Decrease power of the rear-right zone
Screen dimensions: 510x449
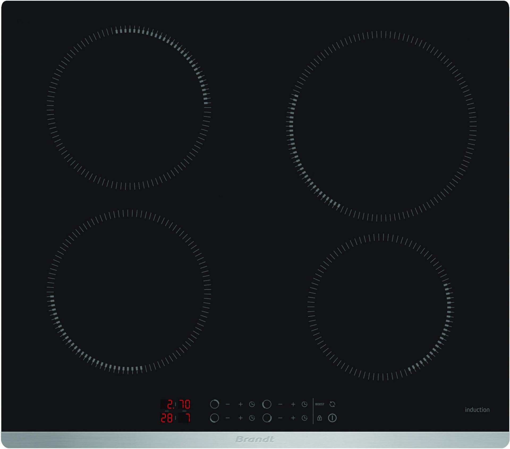280,404
